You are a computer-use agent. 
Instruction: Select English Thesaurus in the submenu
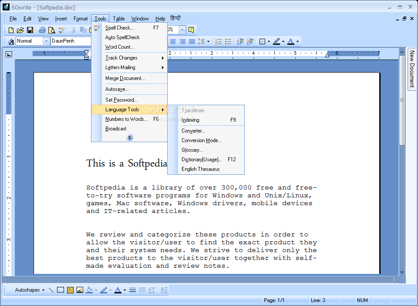pos(206,169)
